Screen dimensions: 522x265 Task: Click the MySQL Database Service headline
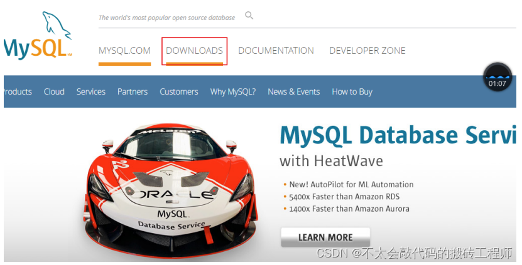(x=398, y=135)
